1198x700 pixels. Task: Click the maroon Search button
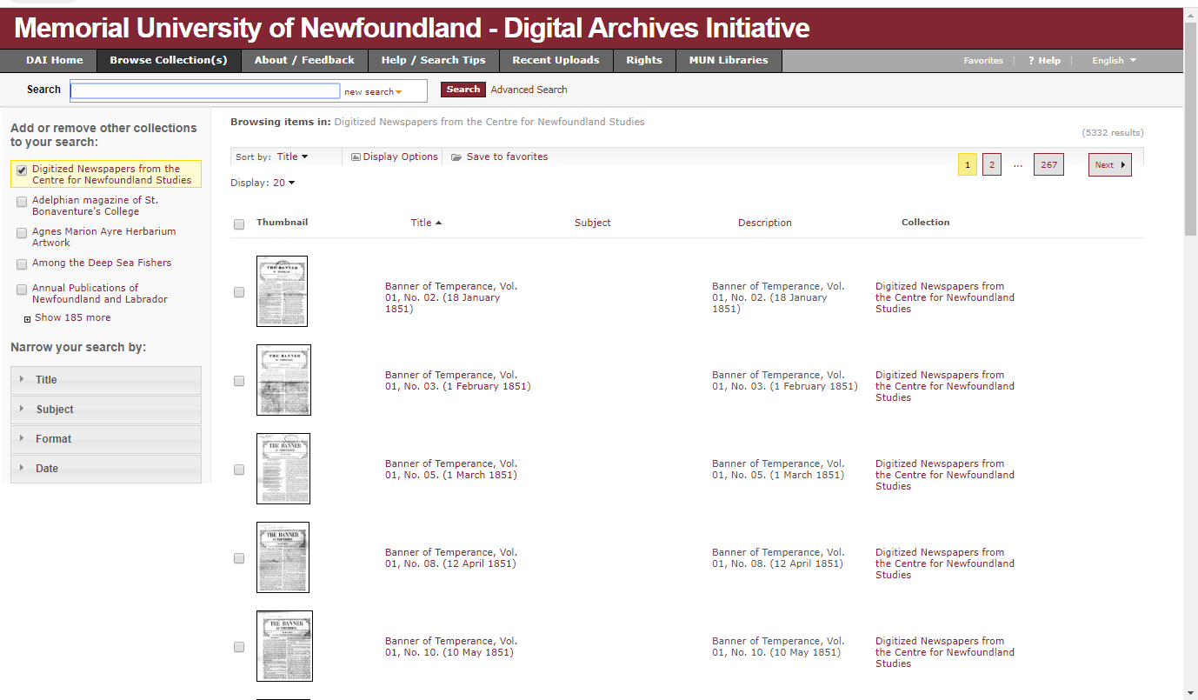click(463, 90)
